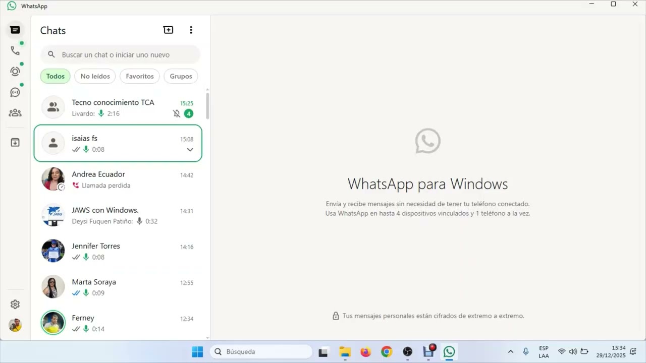Click the Wi-Fi network tray icon

pyautogui.click(x=562, y=352)
